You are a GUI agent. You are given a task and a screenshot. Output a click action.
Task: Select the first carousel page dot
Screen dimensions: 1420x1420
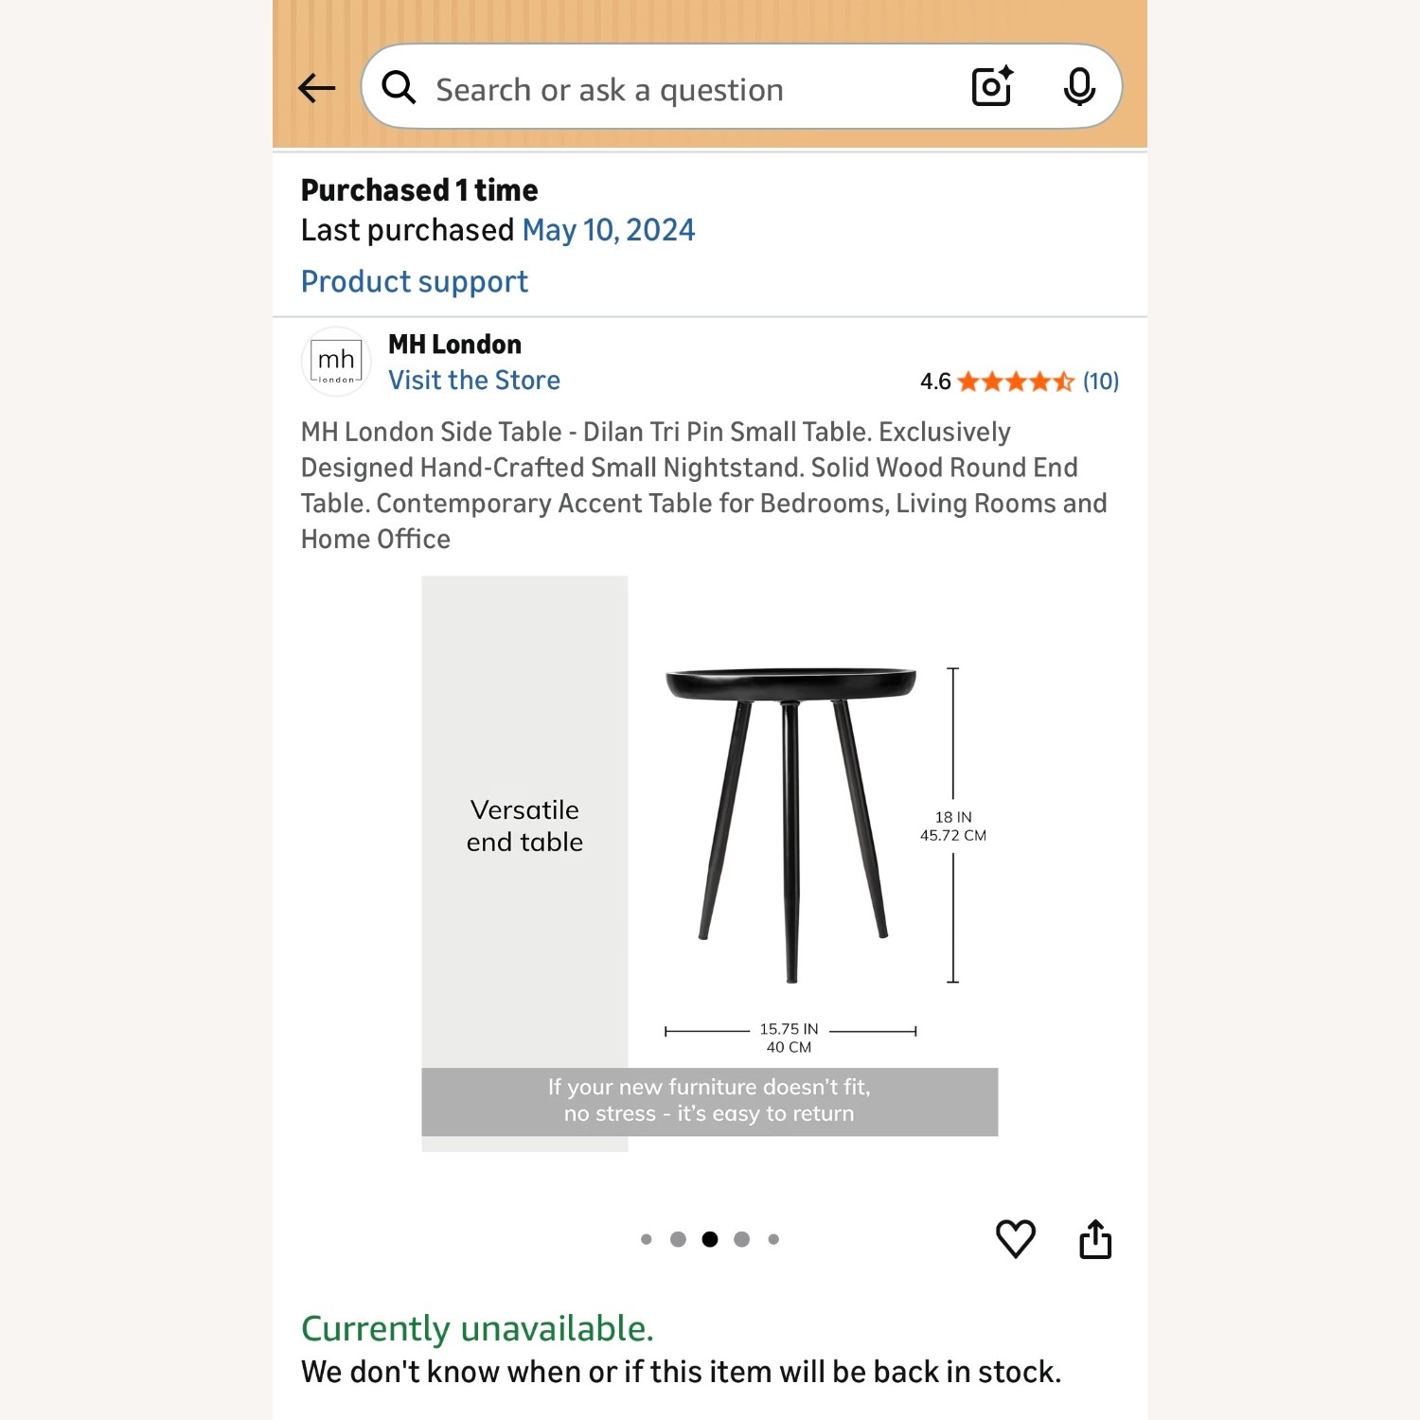pyautogui.click(x=648, y=1238)
